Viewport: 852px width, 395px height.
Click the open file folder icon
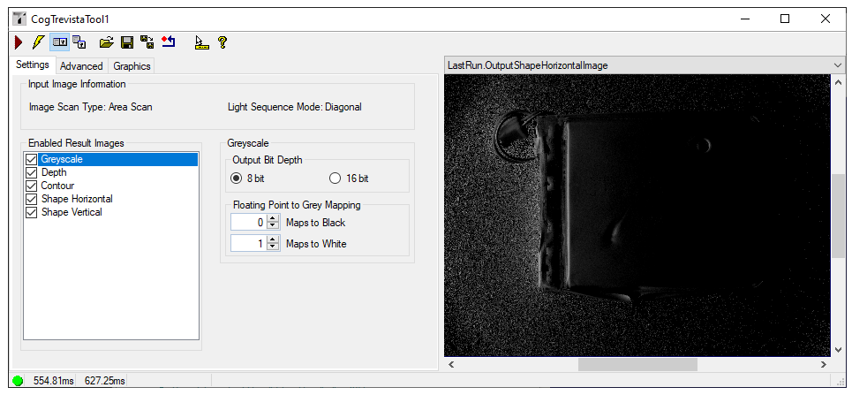point(107,42)
